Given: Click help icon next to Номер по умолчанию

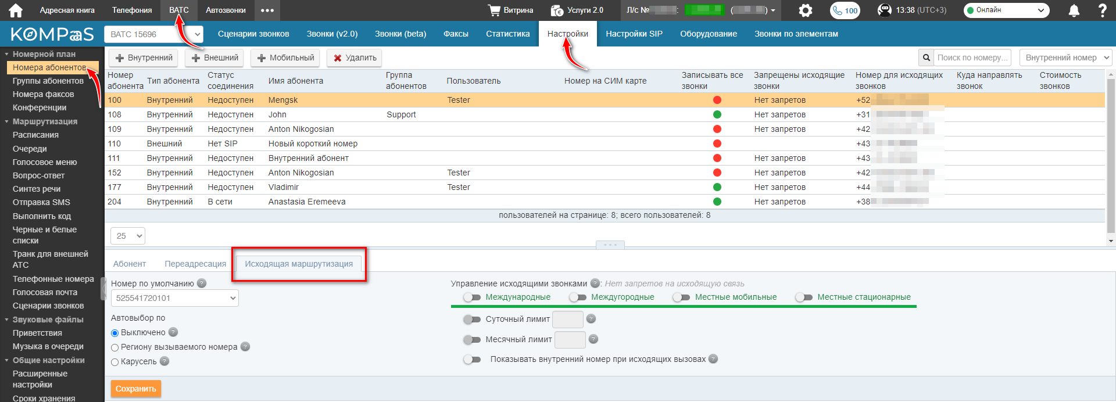Looking at the screenshot, I should click(202, 283).
